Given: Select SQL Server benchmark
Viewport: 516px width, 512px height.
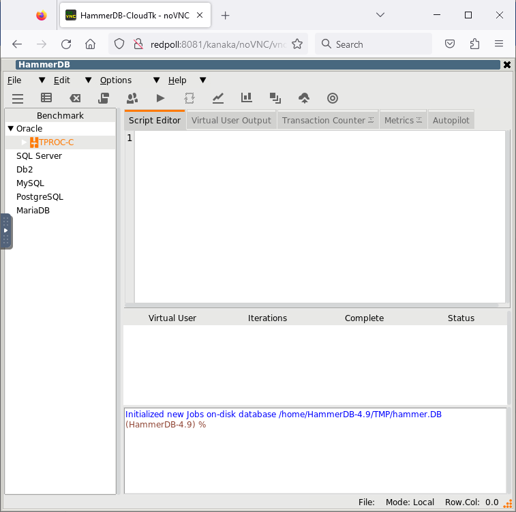Looking at the screenshot, I should (39, 156).
